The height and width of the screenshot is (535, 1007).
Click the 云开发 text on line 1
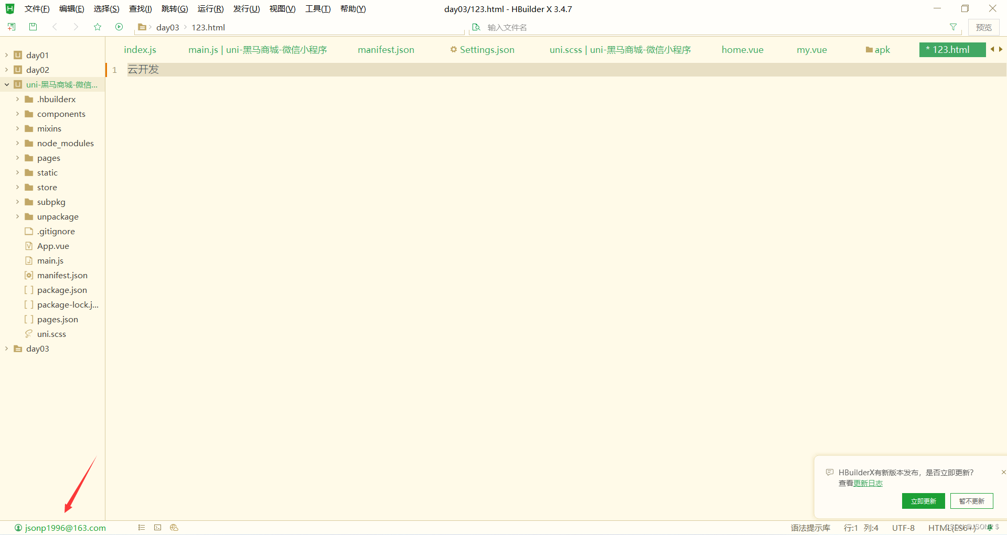pyautogui.click(x=143, y=69)
